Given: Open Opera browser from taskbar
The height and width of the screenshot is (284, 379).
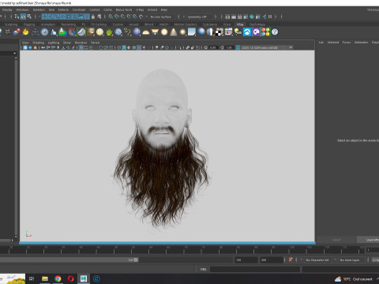Looking at the screenshot, I should (x=70, y=278).
